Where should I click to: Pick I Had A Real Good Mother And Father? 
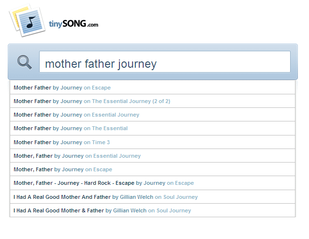pos(152,196)
